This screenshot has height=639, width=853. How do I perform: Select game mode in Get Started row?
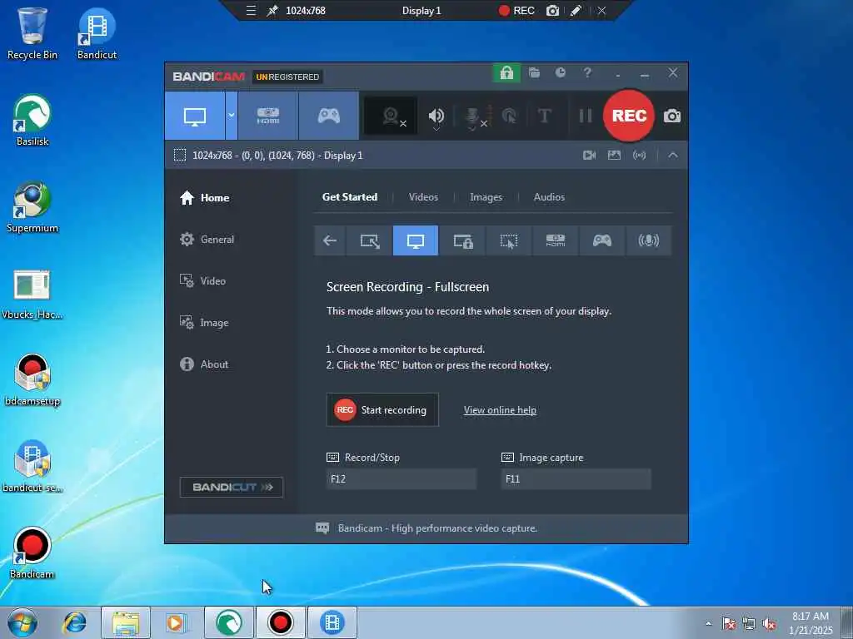[x=601, y=240]
